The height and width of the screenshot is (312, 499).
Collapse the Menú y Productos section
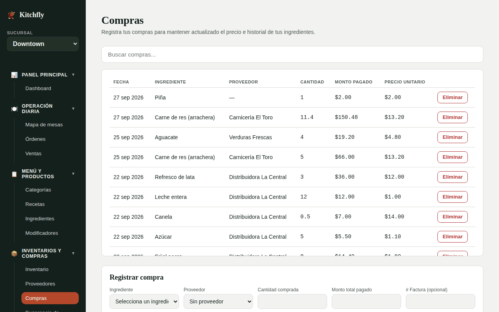73,174
